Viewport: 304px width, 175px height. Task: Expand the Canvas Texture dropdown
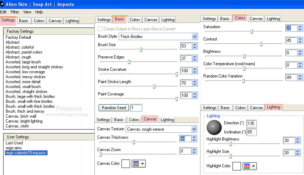point(194,129)
